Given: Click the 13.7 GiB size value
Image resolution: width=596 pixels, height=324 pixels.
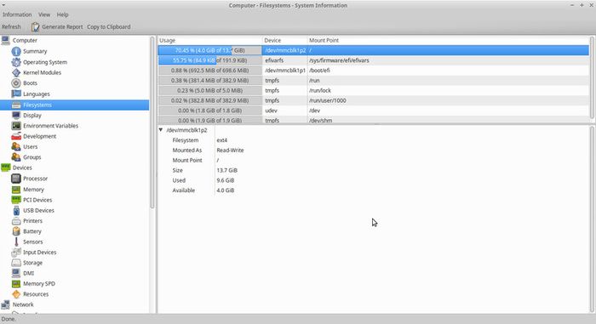Looking at the screenshot, I should pos(227,170).
